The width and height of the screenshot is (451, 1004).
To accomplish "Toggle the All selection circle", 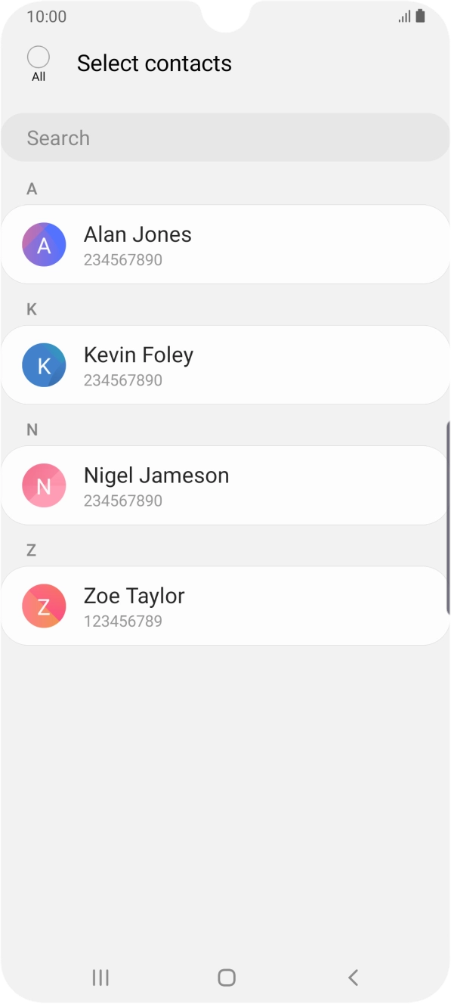I will click(x=38, y=57).
